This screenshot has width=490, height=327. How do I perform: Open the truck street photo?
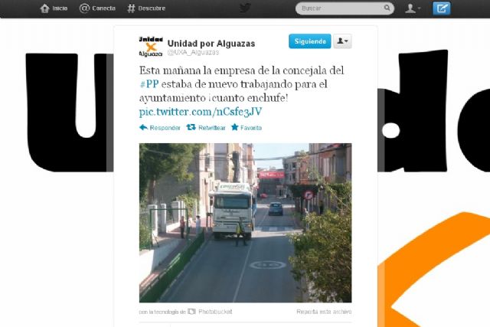pyautogui.click(x=245, y=223)
